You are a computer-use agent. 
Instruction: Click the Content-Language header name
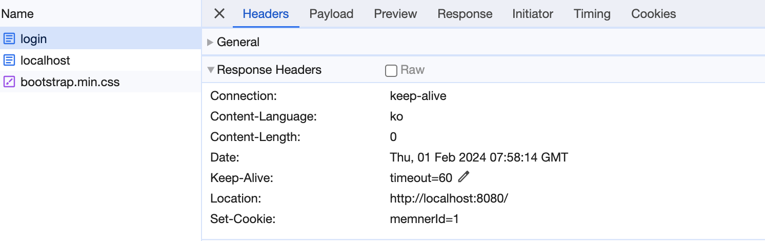coord(264,116)
